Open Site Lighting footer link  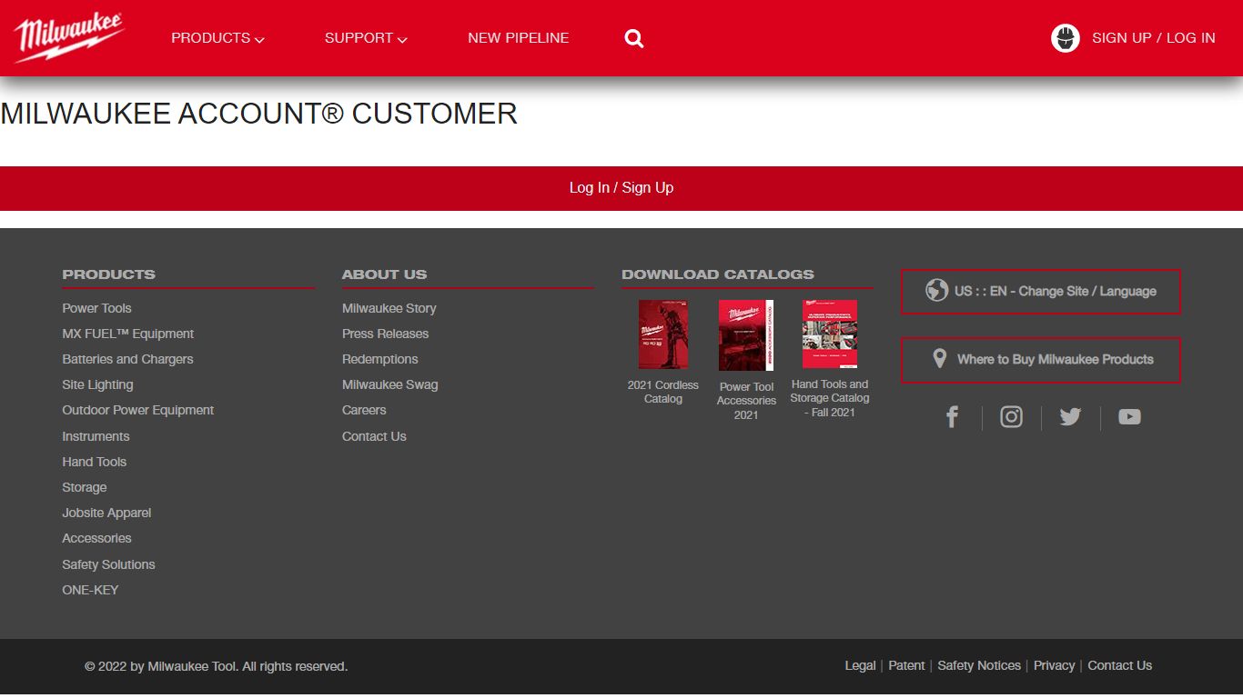pyautogui.click(x=97, y=384)
